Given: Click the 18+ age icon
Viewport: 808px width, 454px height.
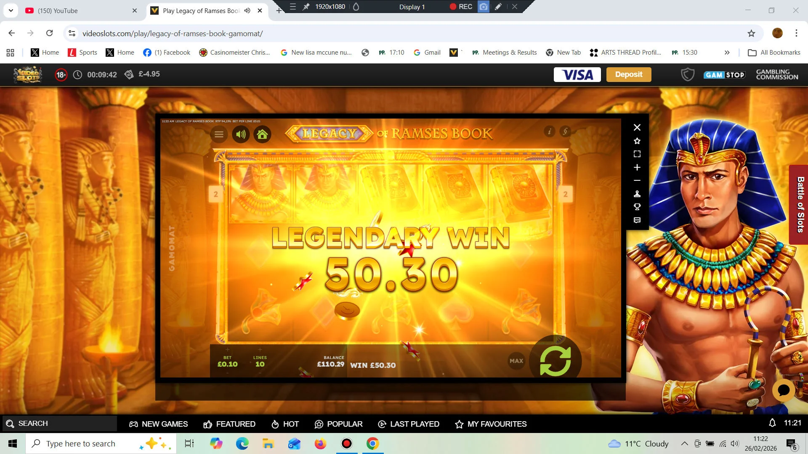Looking at the screenshot, I should pyautogui.click(x=61, y=75).
